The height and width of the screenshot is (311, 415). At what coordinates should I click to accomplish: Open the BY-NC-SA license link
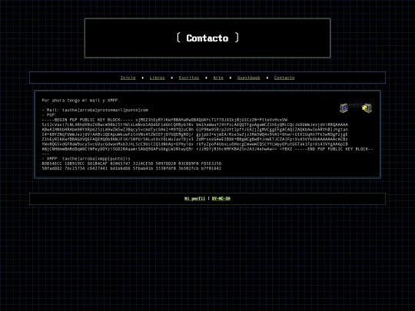tap(221, 199)
